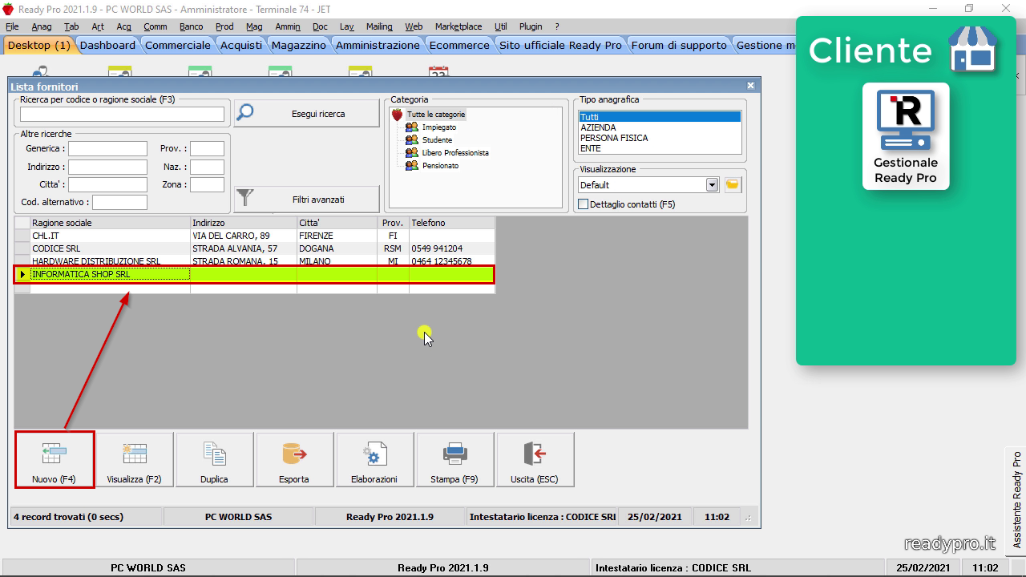The width and height of the screenshot is (1026, 577).
Task: Select Libero Professionista category
Action: pyautogui.click(x=455, y=153)
